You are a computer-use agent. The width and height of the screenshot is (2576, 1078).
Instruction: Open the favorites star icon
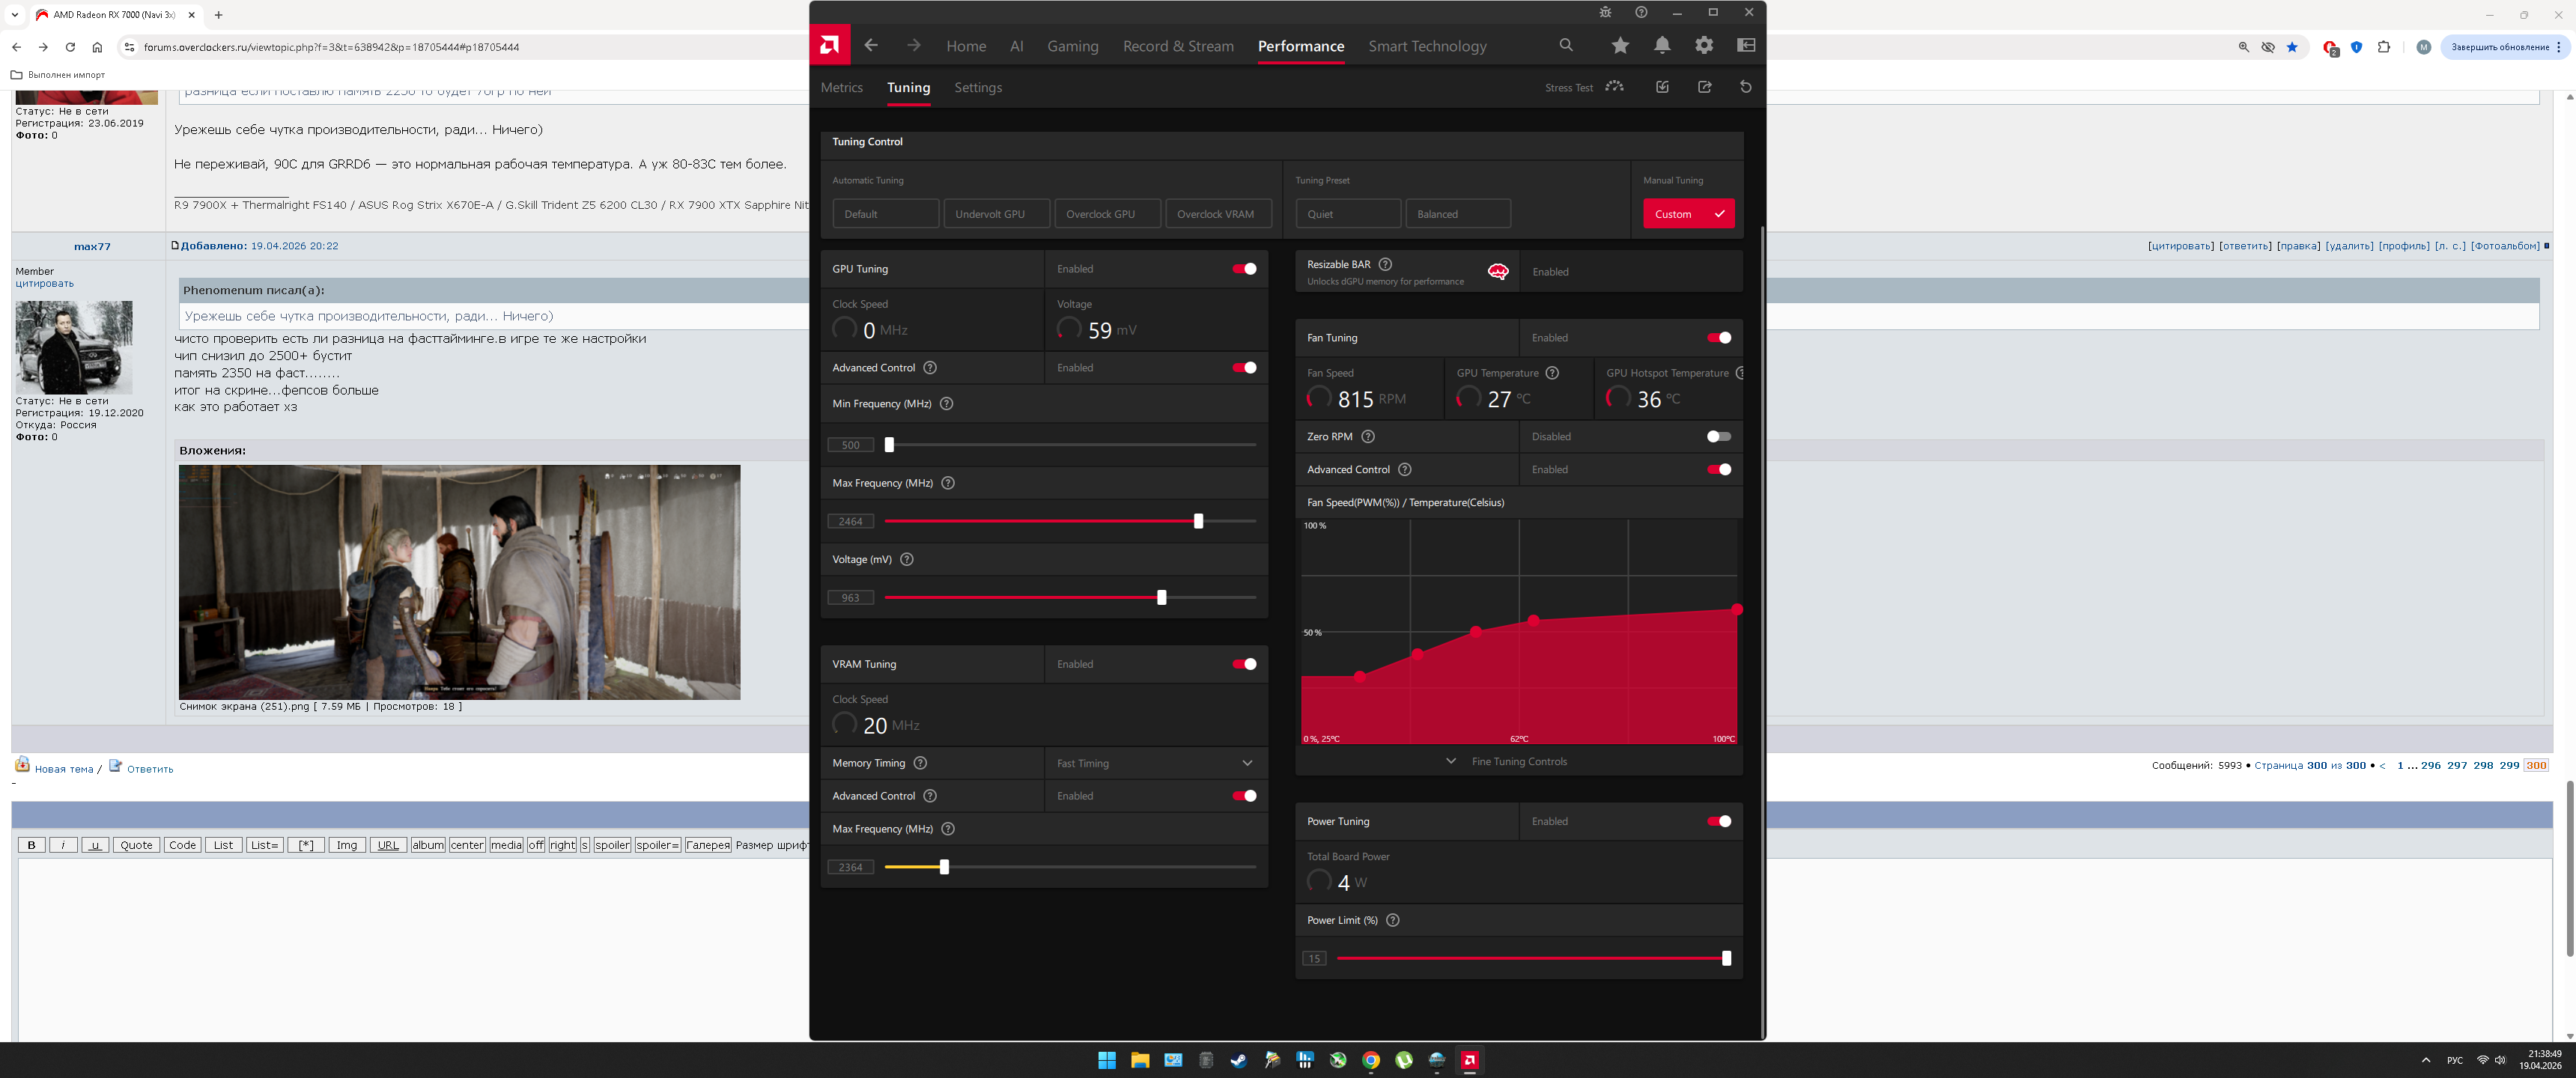click(x=1620, y=45)
